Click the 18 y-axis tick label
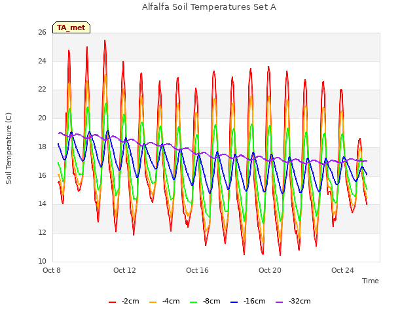Image resolution: width=419 pixels, height=314 pixels. [42, 147]
